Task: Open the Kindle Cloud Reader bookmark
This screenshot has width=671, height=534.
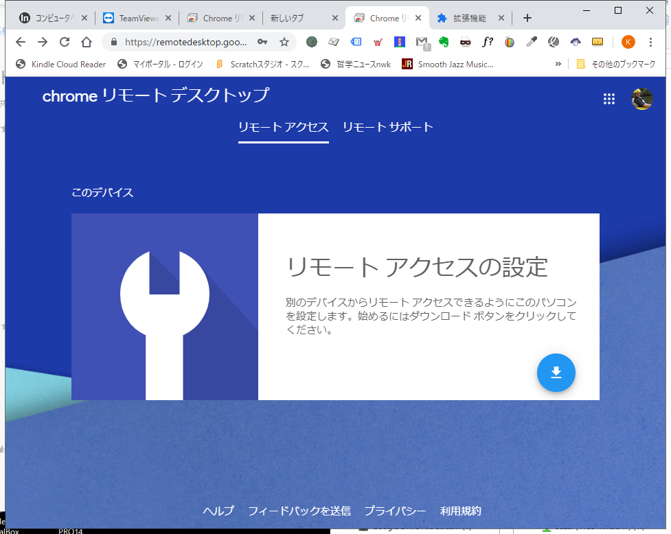Action: click(x=60, y=64)
